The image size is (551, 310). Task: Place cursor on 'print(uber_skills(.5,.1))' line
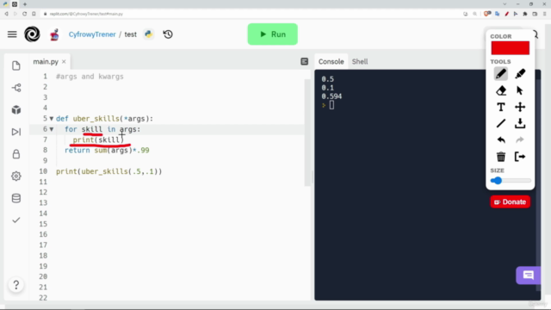pyautogui.click(x=109, y=171)
